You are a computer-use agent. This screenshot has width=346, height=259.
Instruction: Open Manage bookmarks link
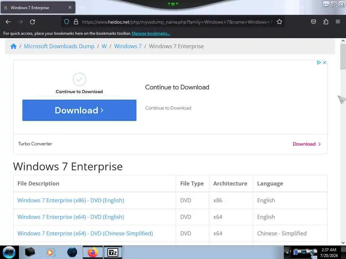(x=151, y=33)
